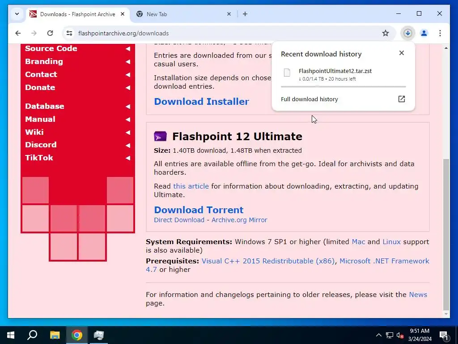The width and height of the screenshot is (458, 344).
Task: Open Manual in the sidebar
Action: click(x=40, y=119)
